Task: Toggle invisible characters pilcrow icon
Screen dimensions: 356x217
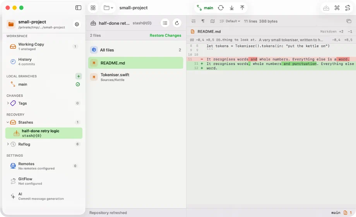Action: click(x=203, y=21)
